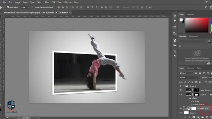Switch to the Adjustments tab
The width and height of the screenshot is (212, 119).
tap(193, 36)
